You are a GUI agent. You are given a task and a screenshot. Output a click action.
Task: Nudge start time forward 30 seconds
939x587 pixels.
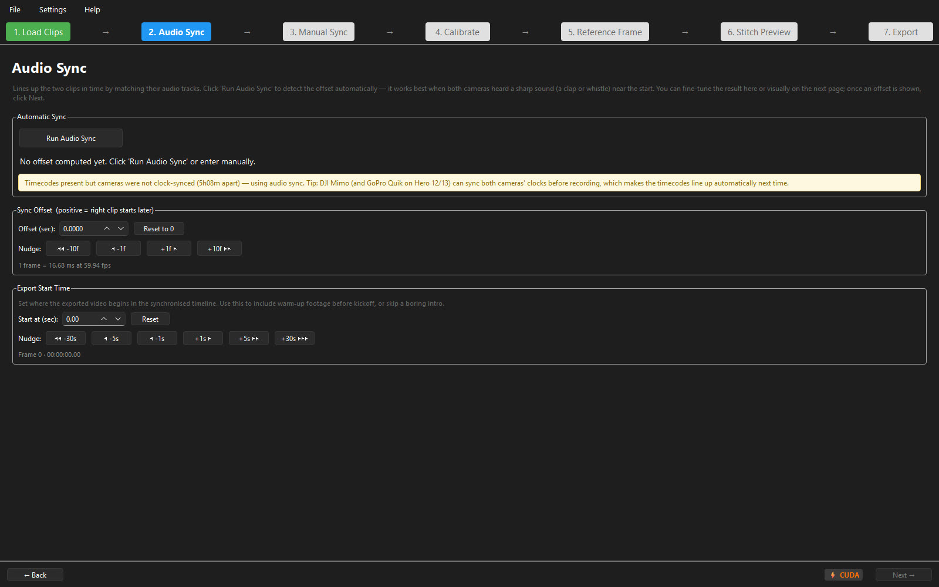tap(295, 338)
